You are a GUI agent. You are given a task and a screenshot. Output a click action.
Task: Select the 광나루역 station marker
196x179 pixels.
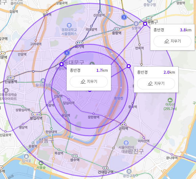(x=172, y=154)
